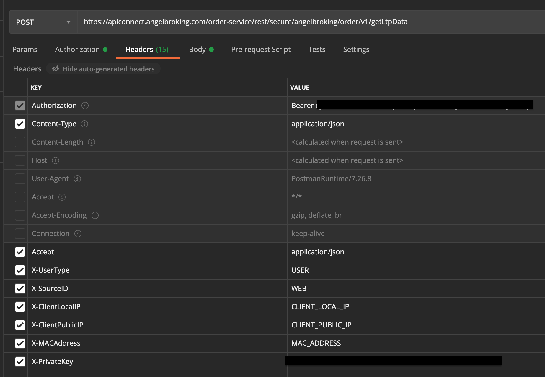
Task: Open the Pre-request Script tab
Action: click(x=261, y=50)
